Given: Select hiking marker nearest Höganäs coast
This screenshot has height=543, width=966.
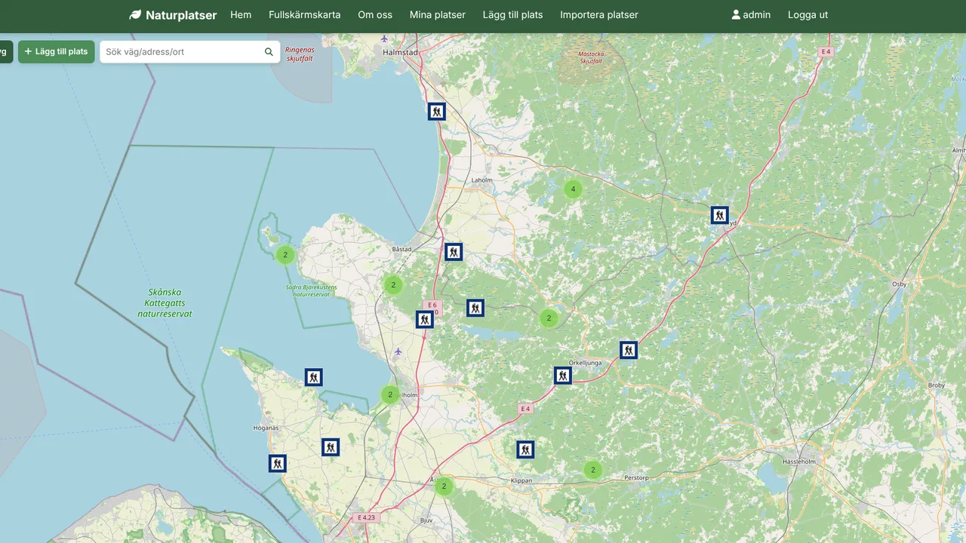Looking at the screenshot, I should click(278, 463).
